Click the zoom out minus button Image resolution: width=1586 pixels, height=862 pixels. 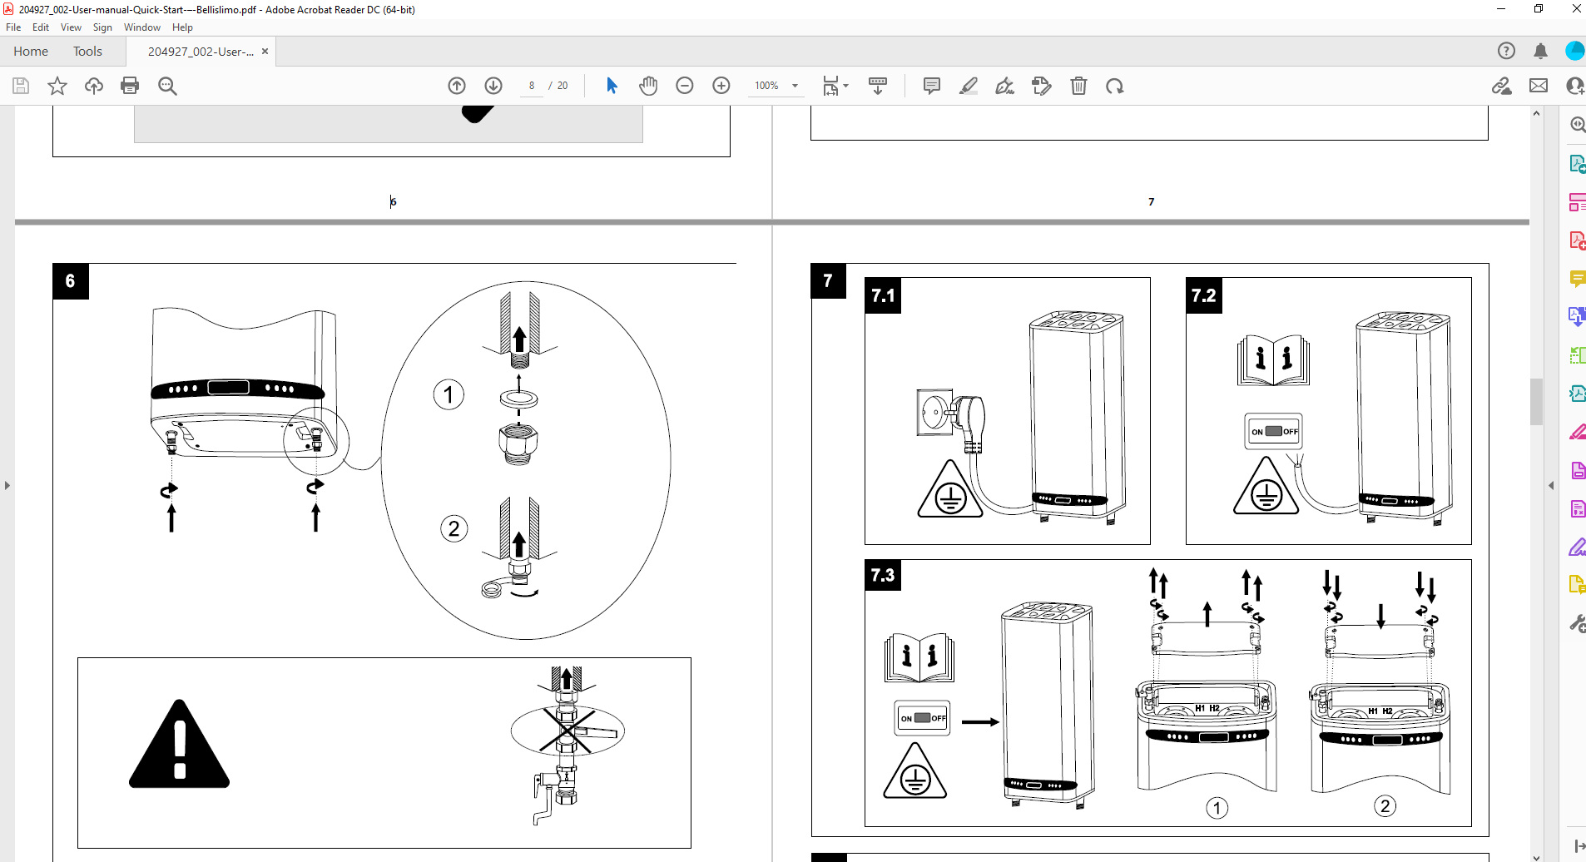(685, 86)
